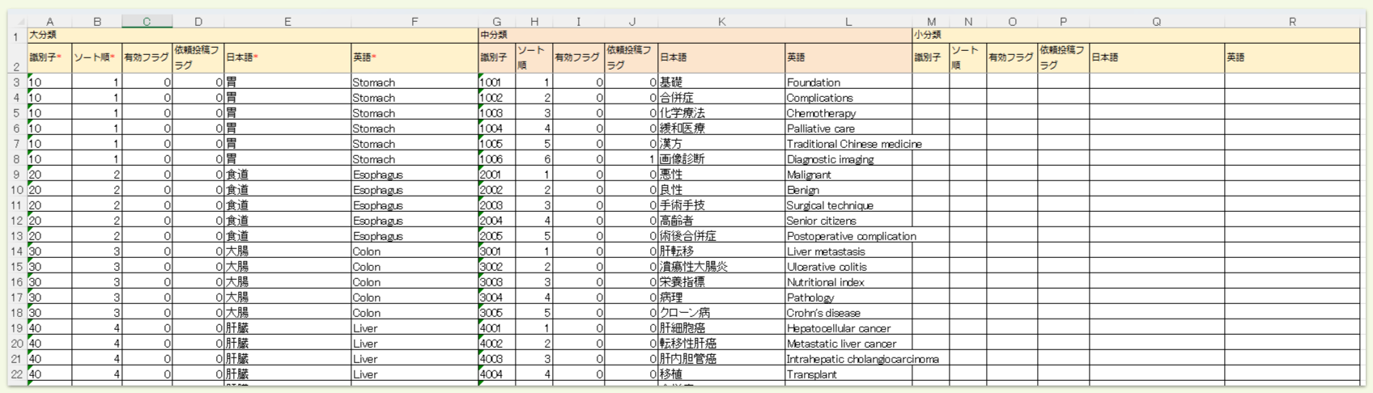Select column R header
This screenshot has width=1373, height=393.
click(1292, 22)
